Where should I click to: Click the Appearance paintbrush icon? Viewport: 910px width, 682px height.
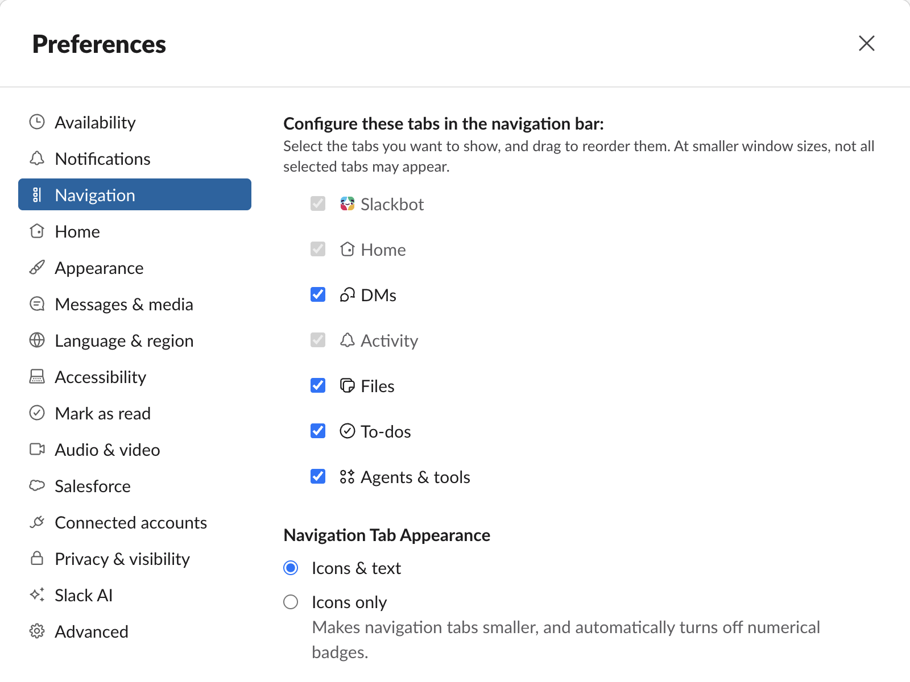point(37,268)
